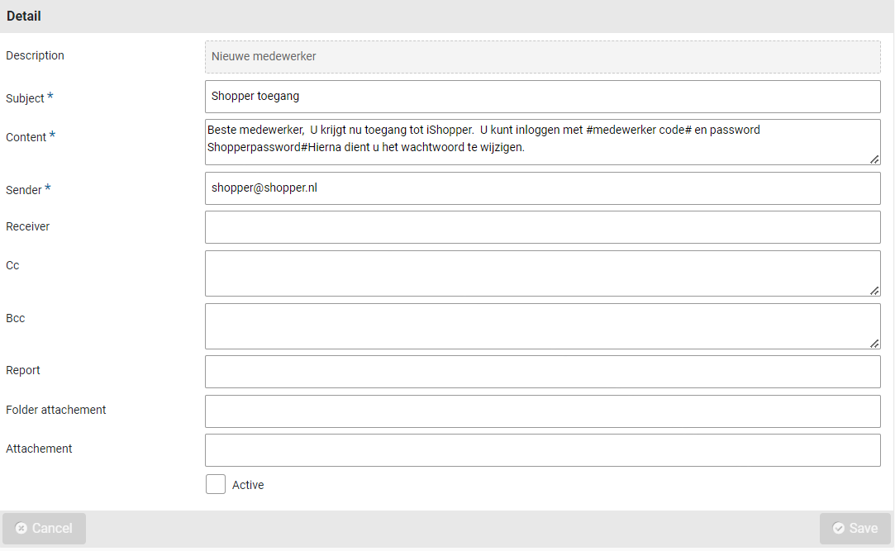Click the Folder attachement field

coord(542,411)
